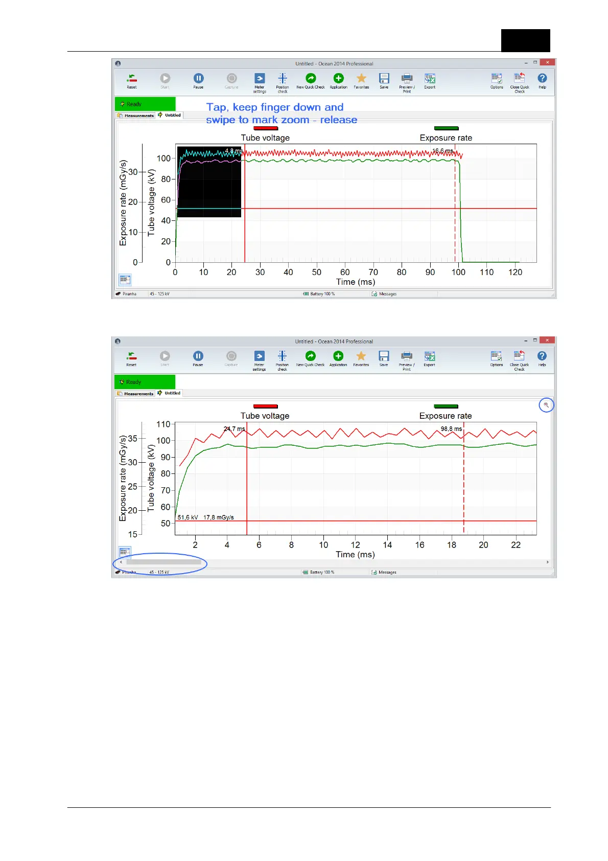Image resolution: width=608 pixels, height=861 pixels.
Task: Click the grid view icon below lower graph
Action: (125, 552)
